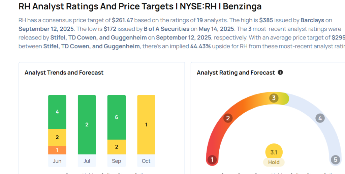The image size is (345, 174).
Task: Select the Sep month label
Action: point(117,161)
